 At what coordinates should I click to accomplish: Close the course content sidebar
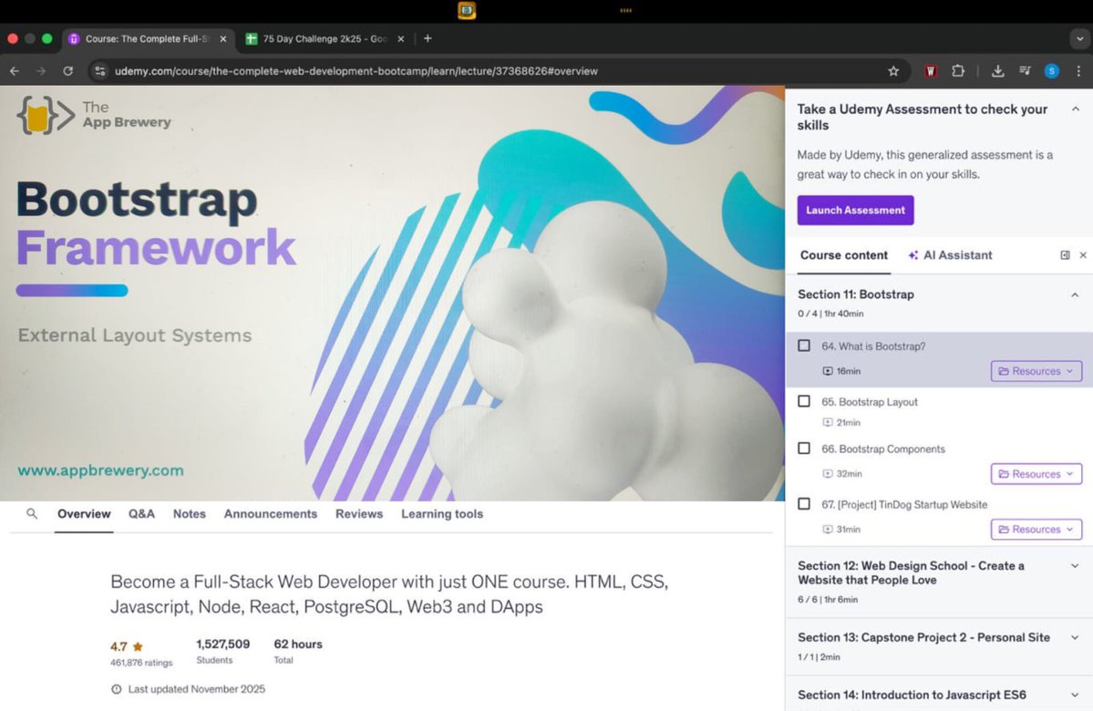(1083, 255)
